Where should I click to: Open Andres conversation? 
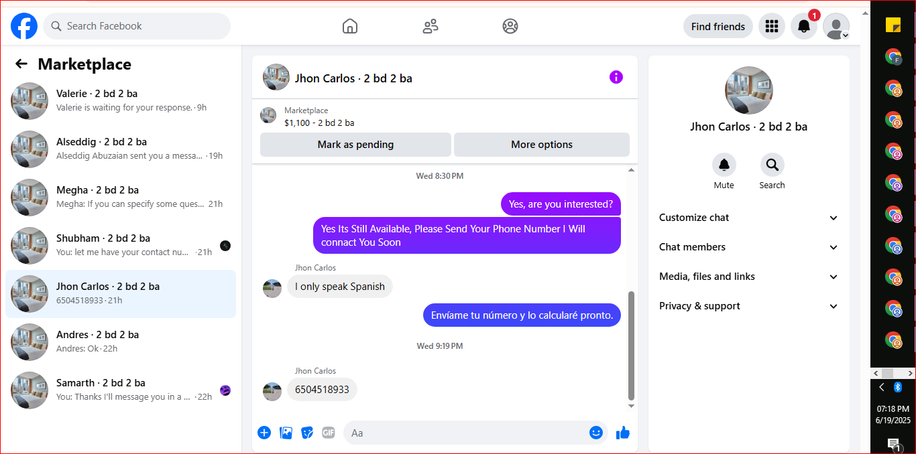pos(121,342)
